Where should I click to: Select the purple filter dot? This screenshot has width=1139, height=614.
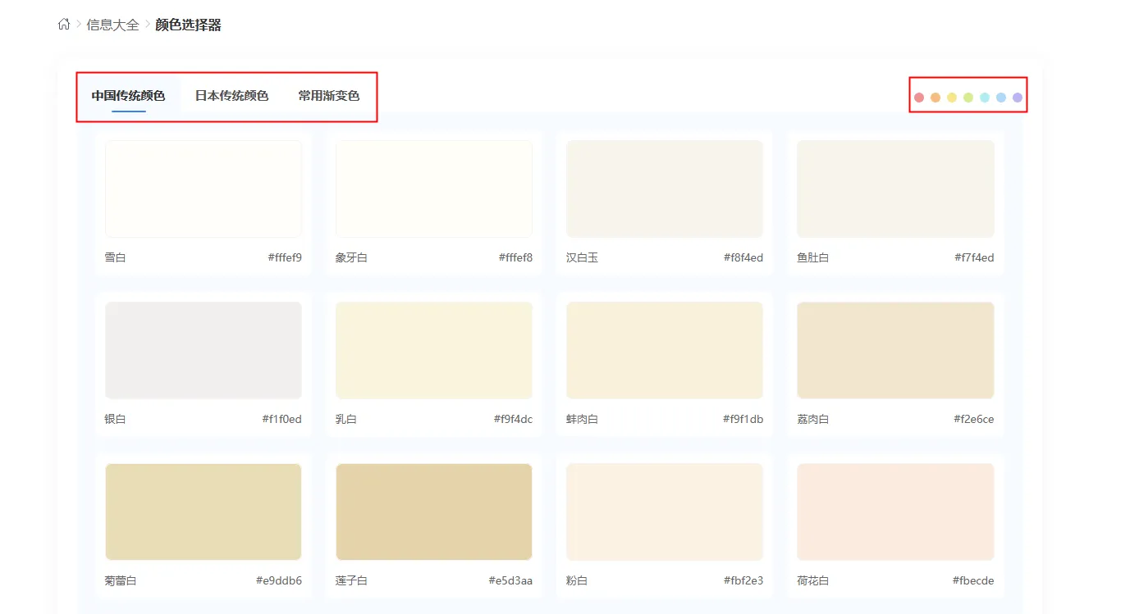coord(1018,98)
